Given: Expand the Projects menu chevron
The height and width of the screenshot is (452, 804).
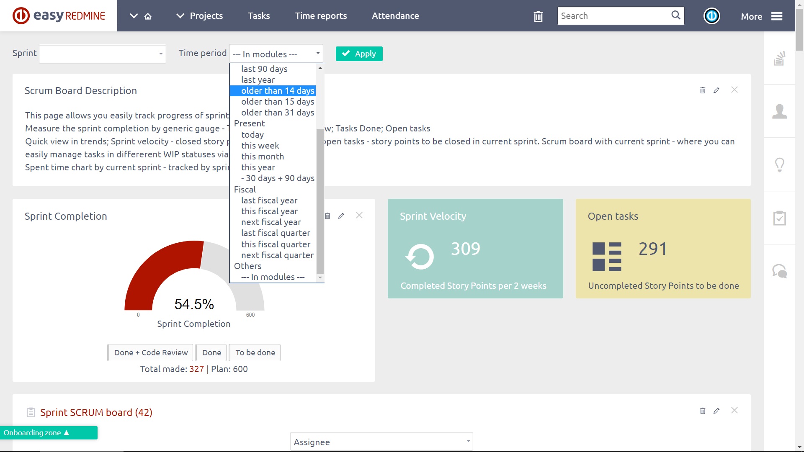Looking at the screenshot, I should tap(180, 16).
